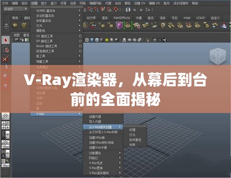Select 灯光 in V-Ray plugin submenu
This screenshot has height=178, width=231.
pos(135,135)
